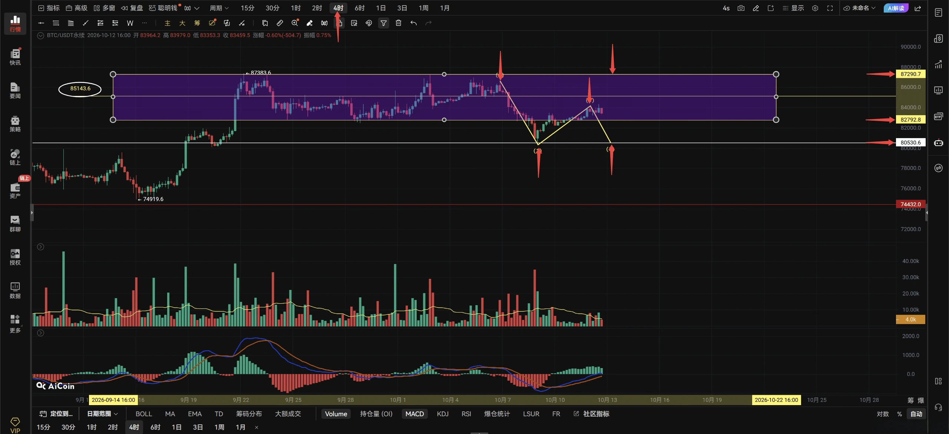Screen dimensions: 949x434
Task: Switch to the 1日 timeframe in top bar
Action: coord(381,8)
